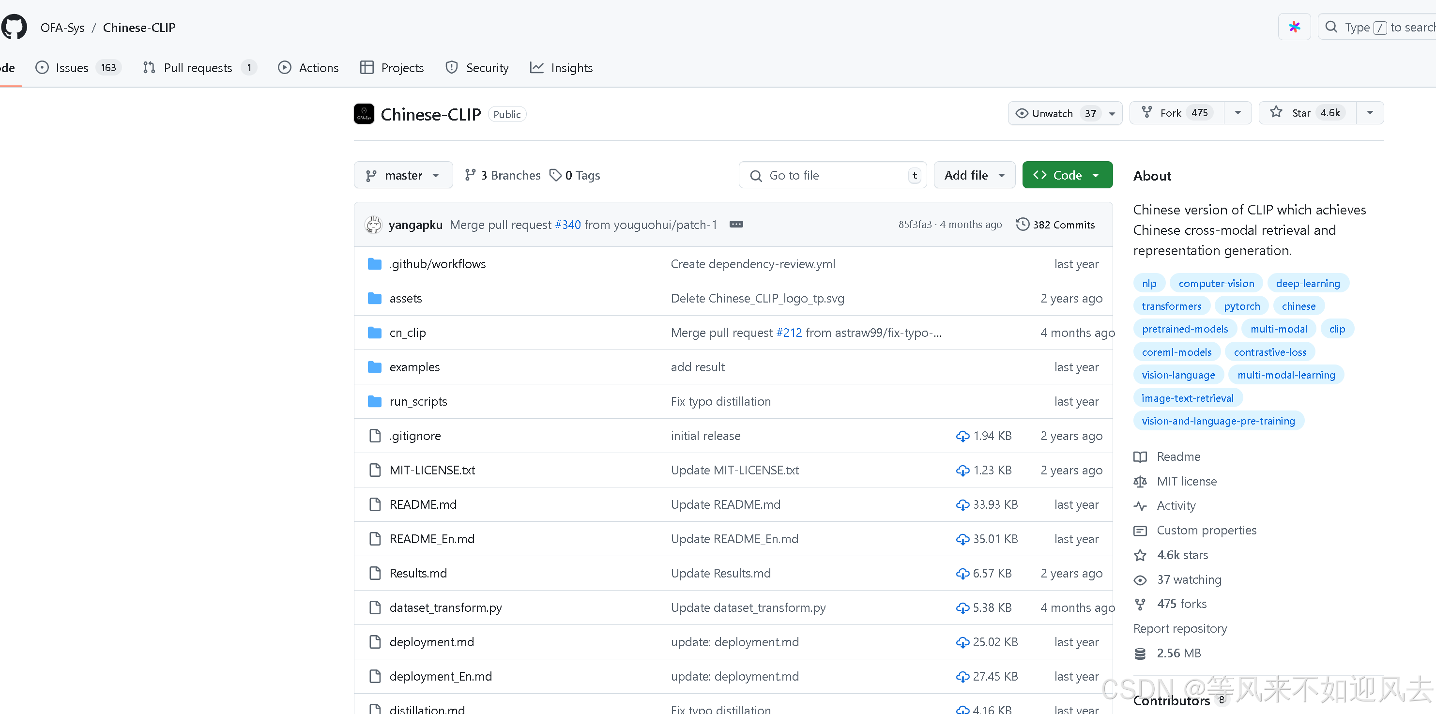Switch to the Pull requests tab

click(199, 67)
